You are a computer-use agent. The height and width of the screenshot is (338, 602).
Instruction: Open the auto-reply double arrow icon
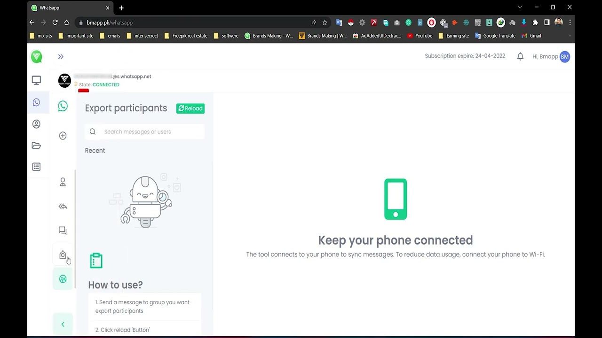coord(63,207)
